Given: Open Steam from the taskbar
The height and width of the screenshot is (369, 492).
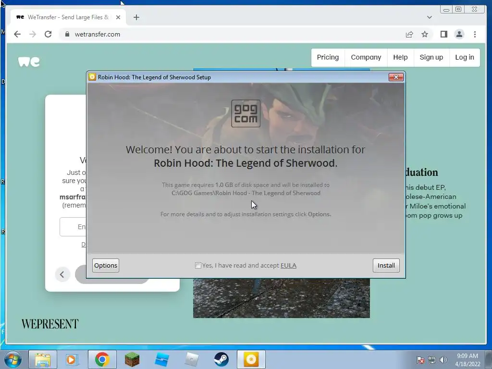Looking at the screenshot, I should (x=221, y=359).
